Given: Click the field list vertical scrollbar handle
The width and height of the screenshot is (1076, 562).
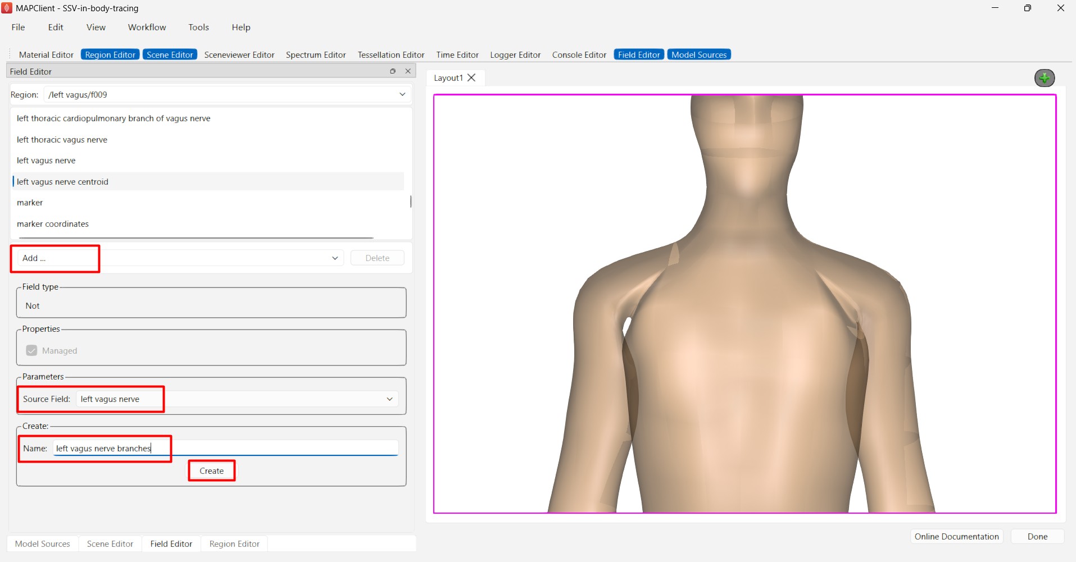Looking at the screenshot, I should click(x=411, y=201).
